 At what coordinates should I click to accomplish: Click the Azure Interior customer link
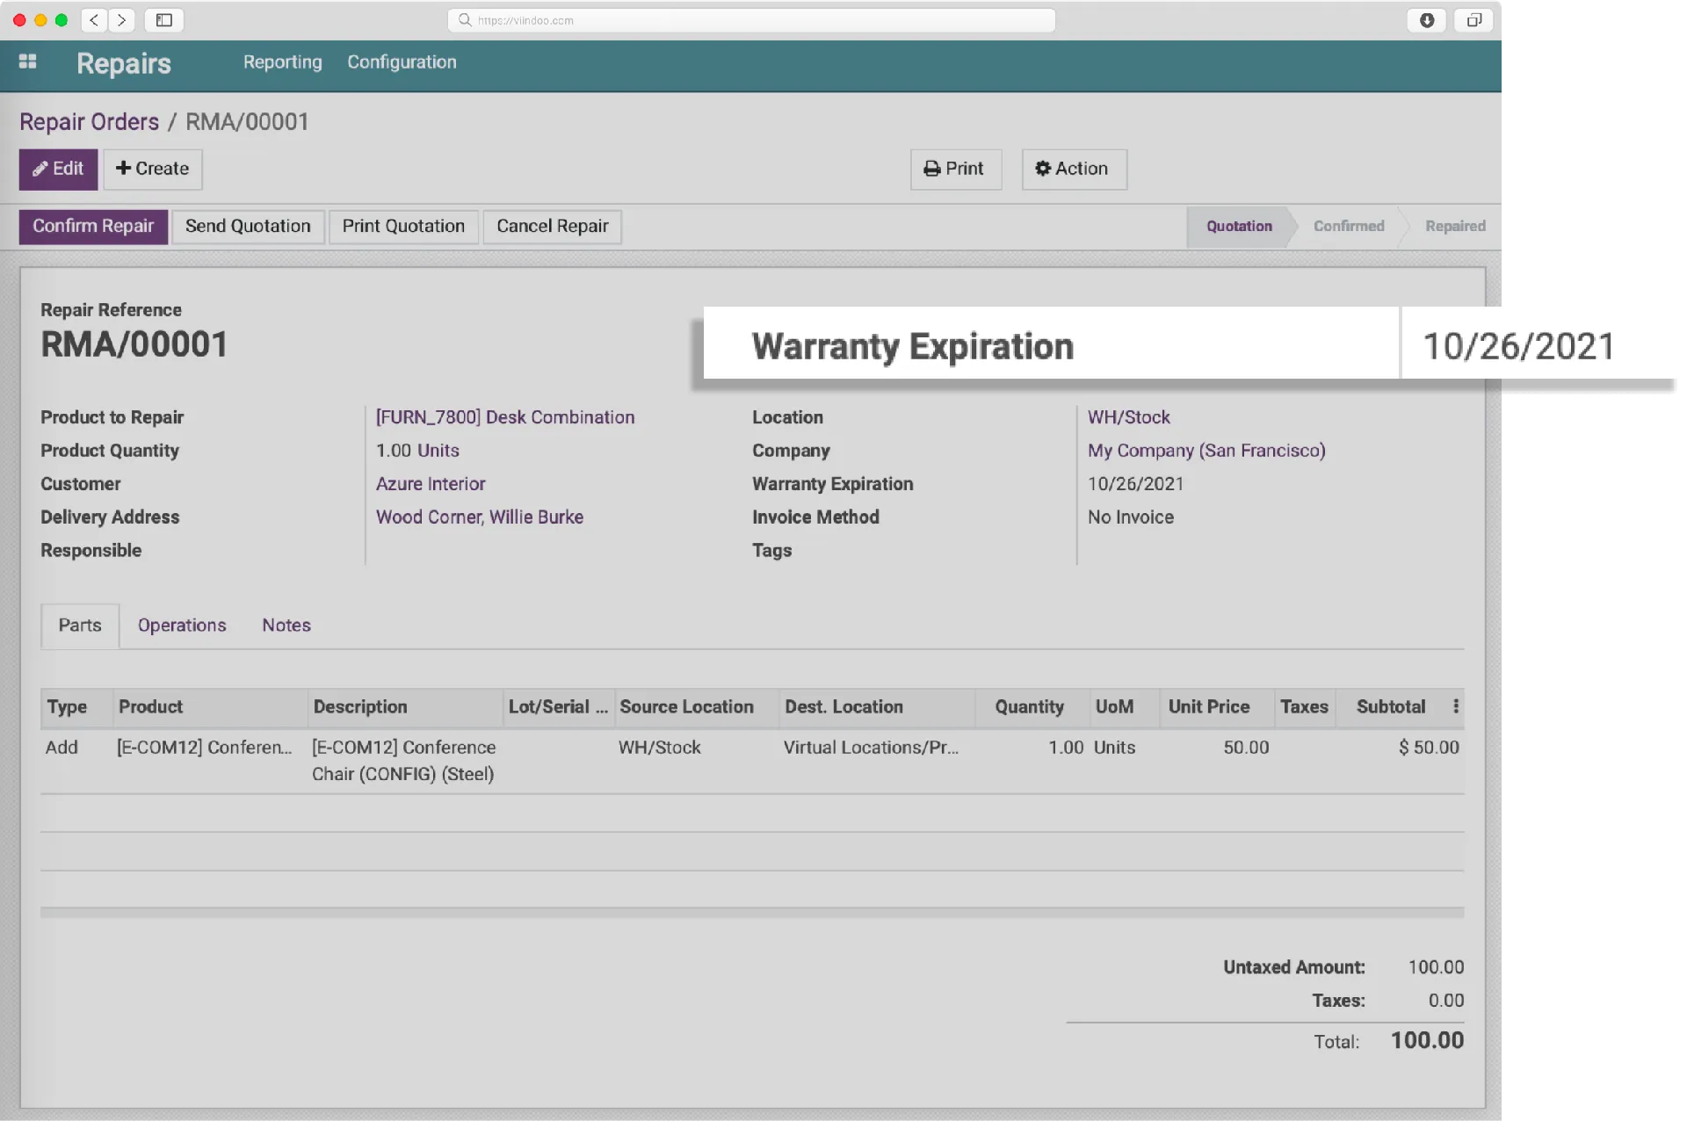click(431, 483)
